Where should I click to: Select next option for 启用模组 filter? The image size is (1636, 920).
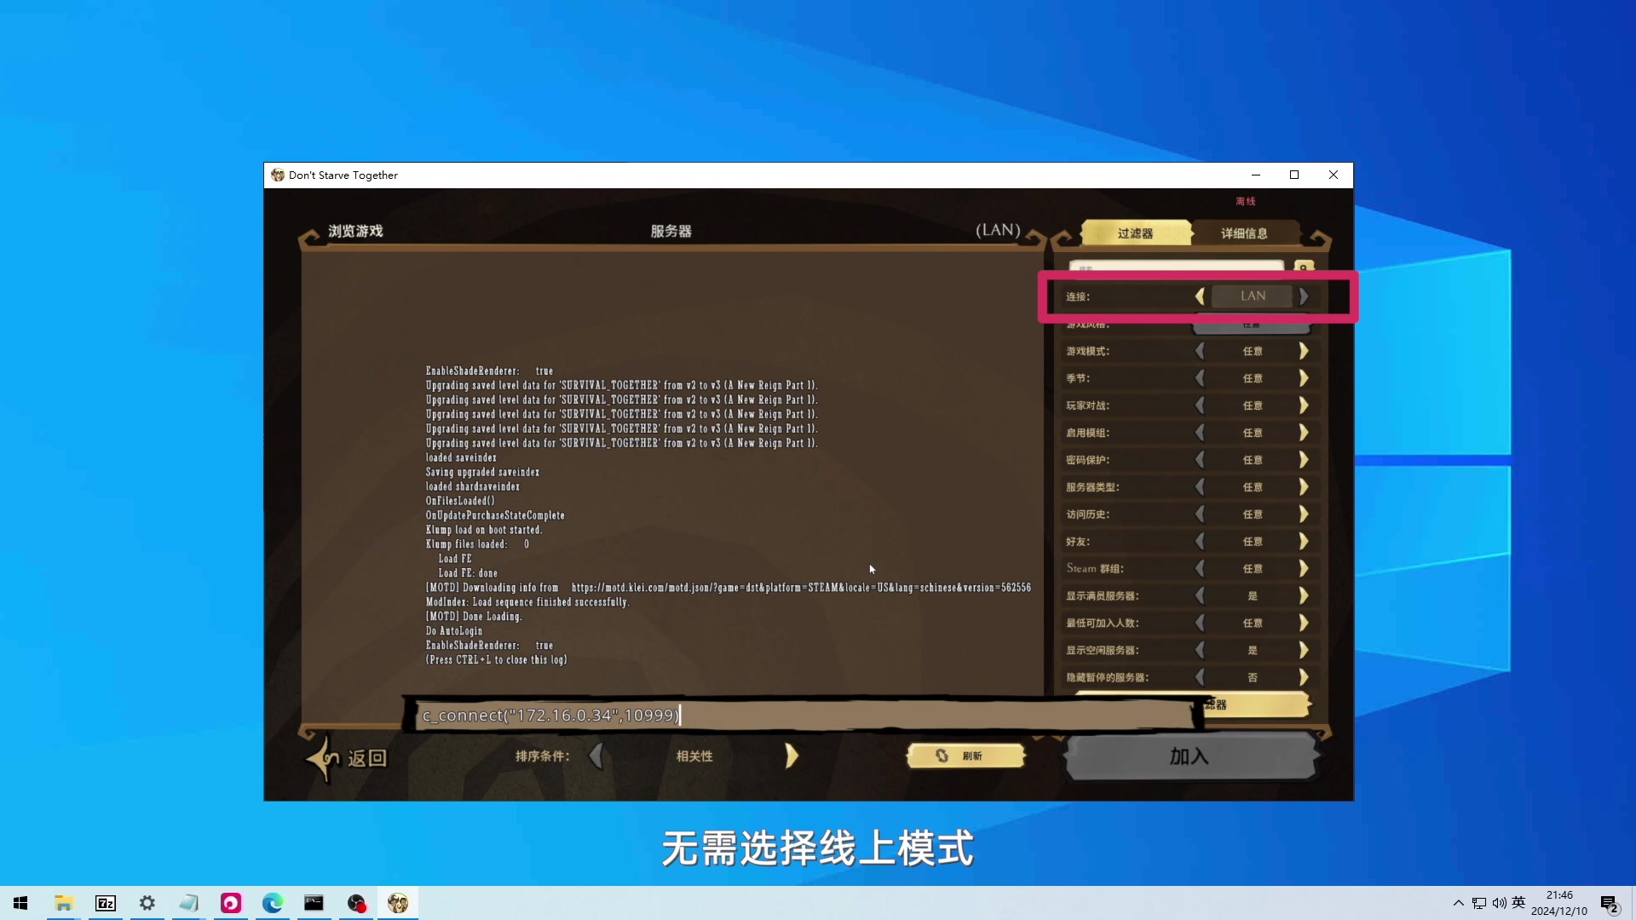click(x=1304, y=433)
